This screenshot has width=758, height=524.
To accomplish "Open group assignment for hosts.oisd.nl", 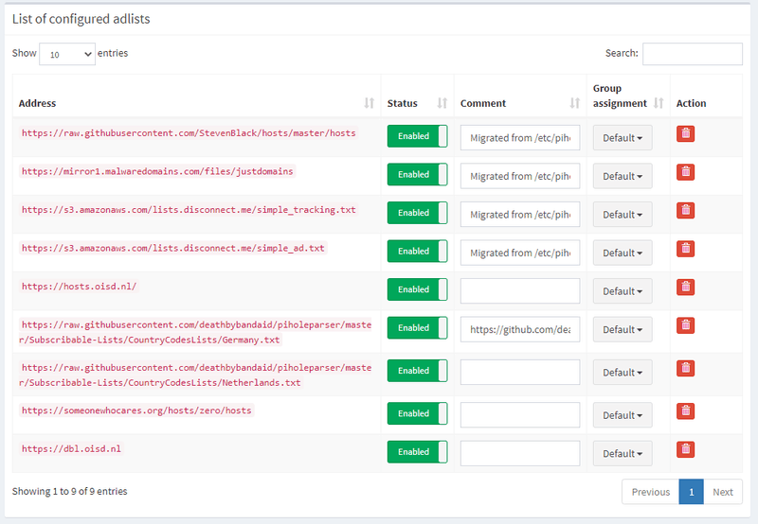I will point(622,291).
